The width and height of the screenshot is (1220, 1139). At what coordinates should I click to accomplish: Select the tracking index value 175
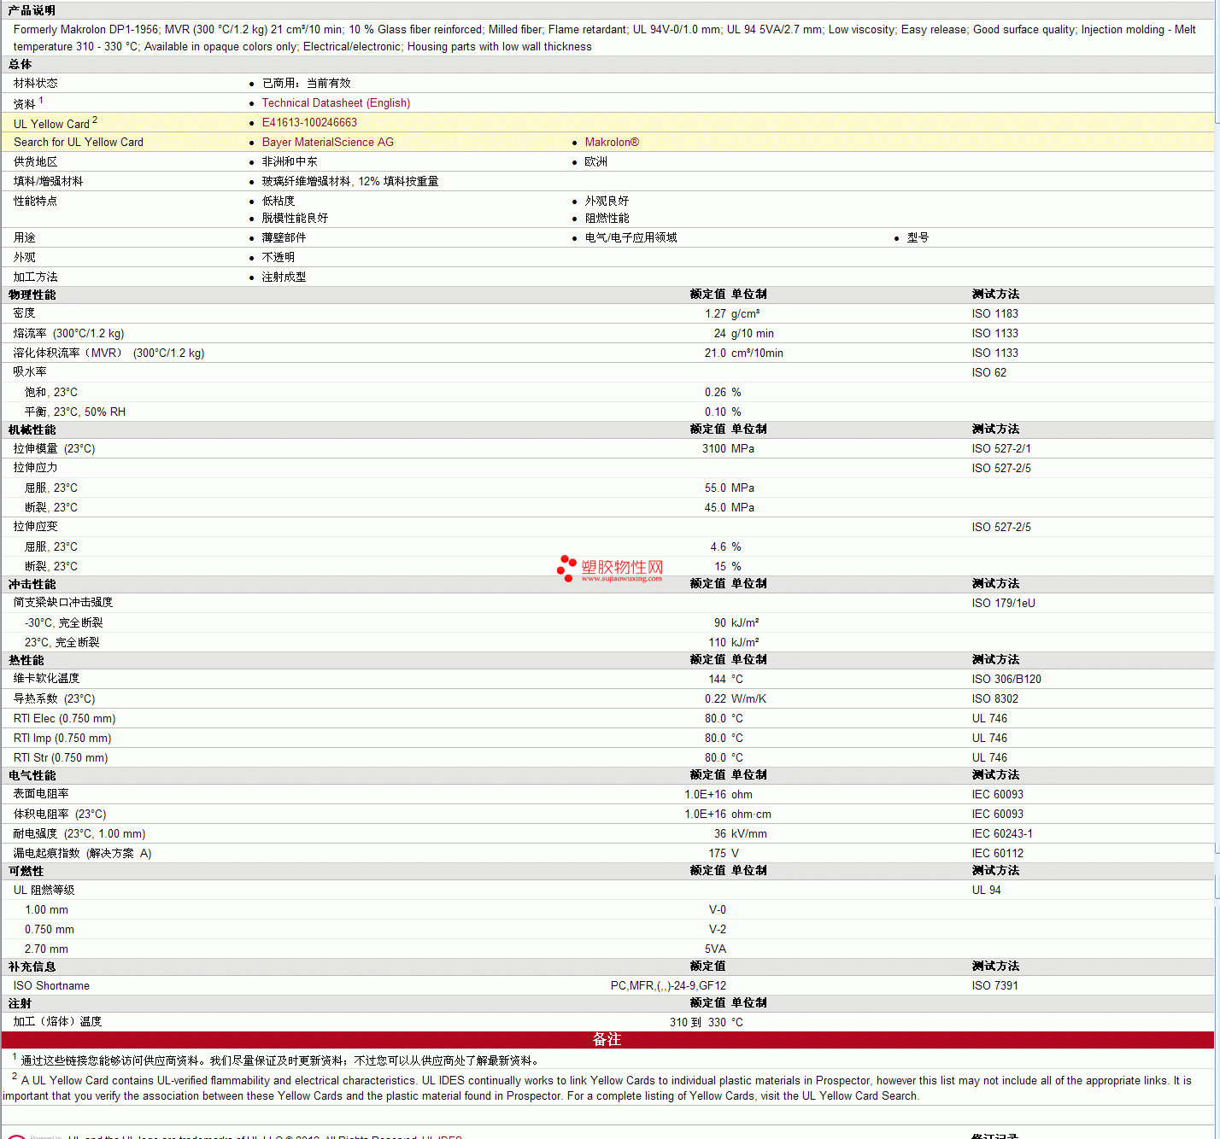tap(718, 854)
